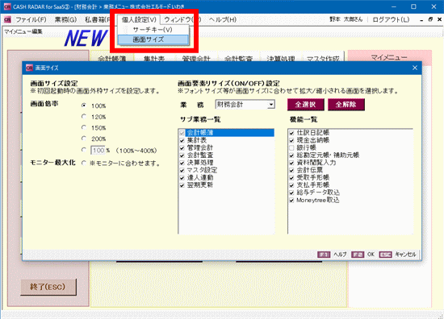Toggle the 資料閲覧入力 checkbox

click(291, 163)
